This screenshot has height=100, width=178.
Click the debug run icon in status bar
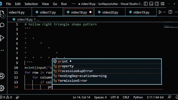18,97
